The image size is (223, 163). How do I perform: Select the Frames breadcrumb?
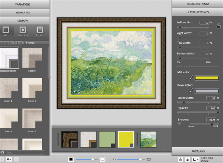click(x=30, y=43)
